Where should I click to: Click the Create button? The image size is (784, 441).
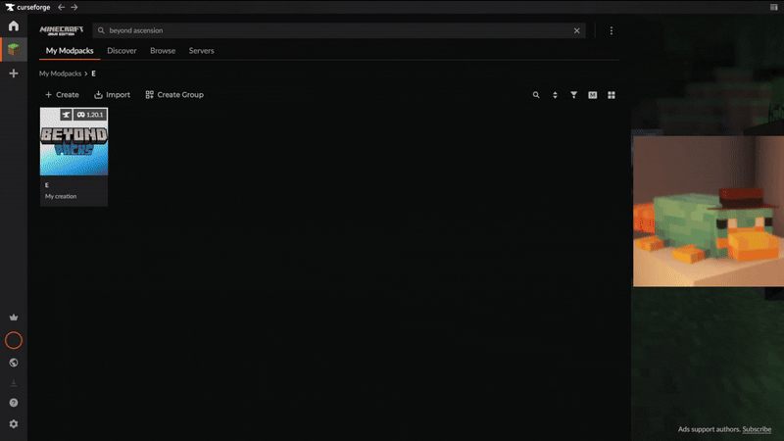pyautogui.click(x=62, y=94)
